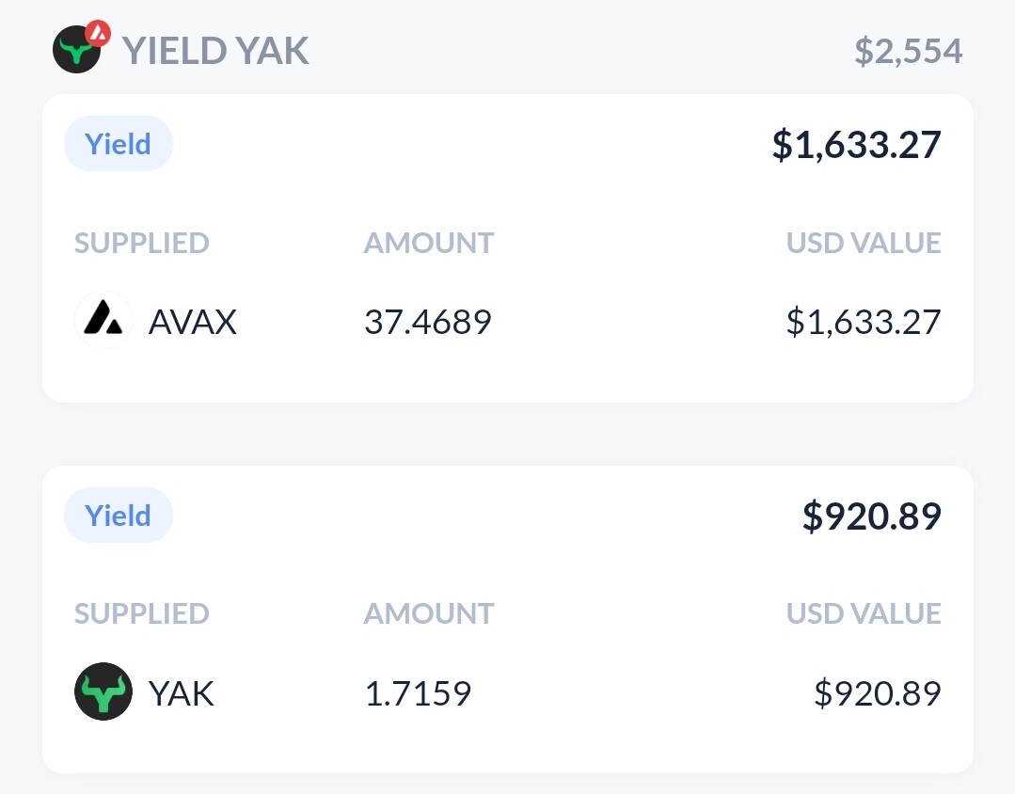Select the SUPPLIED column header
This screenshot has height=794, width=1015.
(141, 243)
